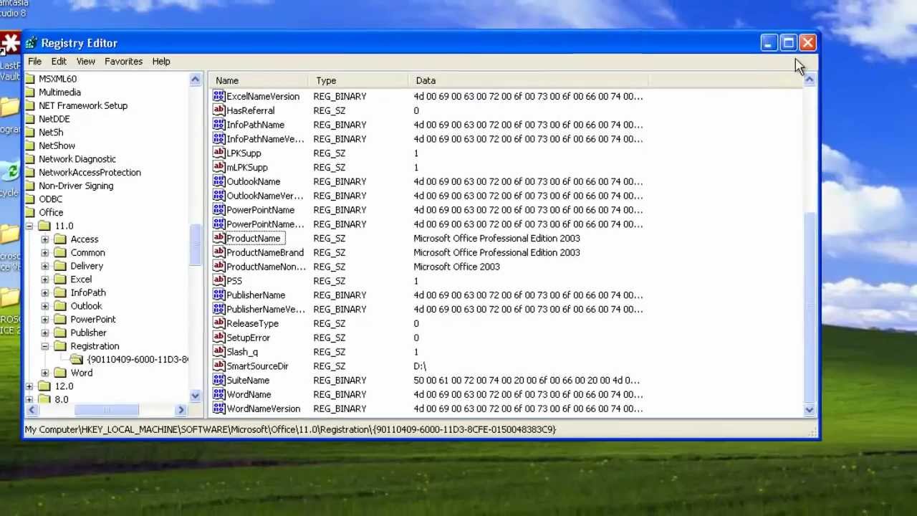Image resolution: width=917 pixels, height=516 pixels.
Task: Click the NetShow folder icon
Action: point(29,145)
